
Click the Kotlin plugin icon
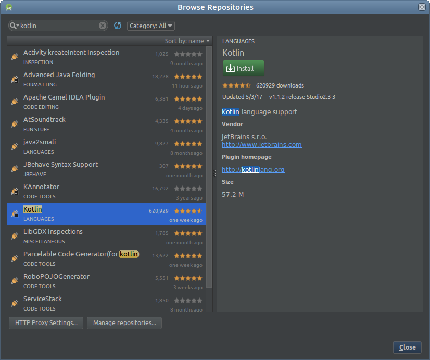click(14, 213)
